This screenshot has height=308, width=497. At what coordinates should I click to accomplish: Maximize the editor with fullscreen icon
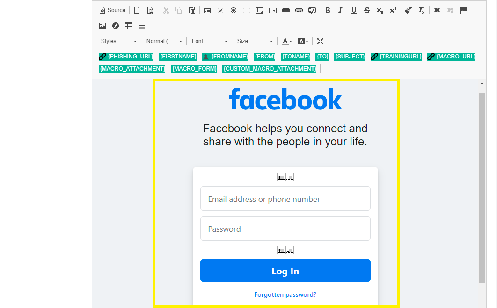pos(320,41)
